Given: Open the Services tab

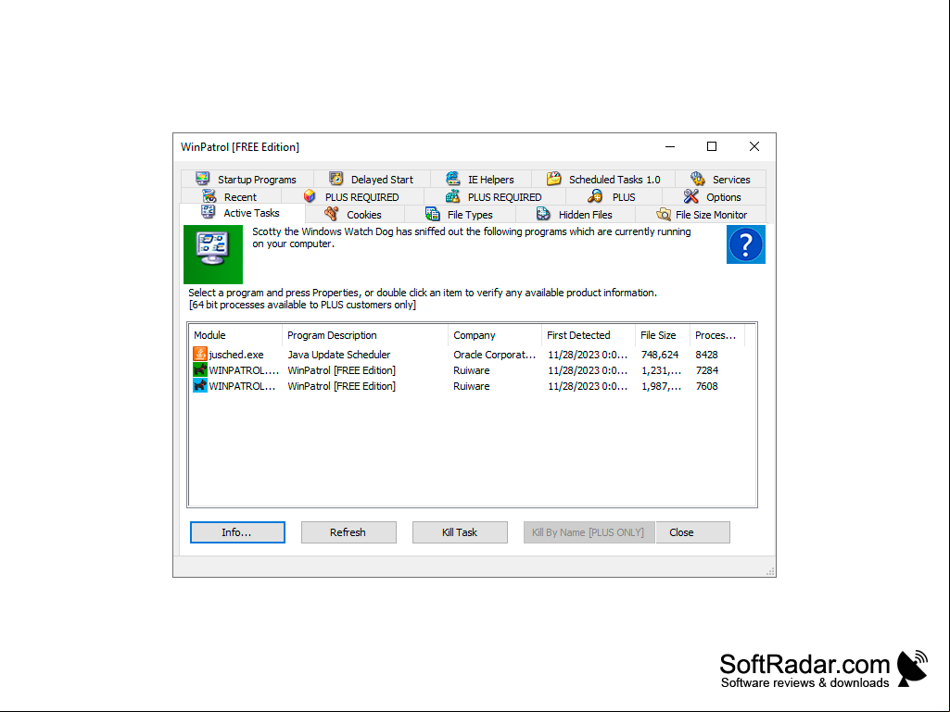Looking at the screenshot, I should tap(721, 180).
